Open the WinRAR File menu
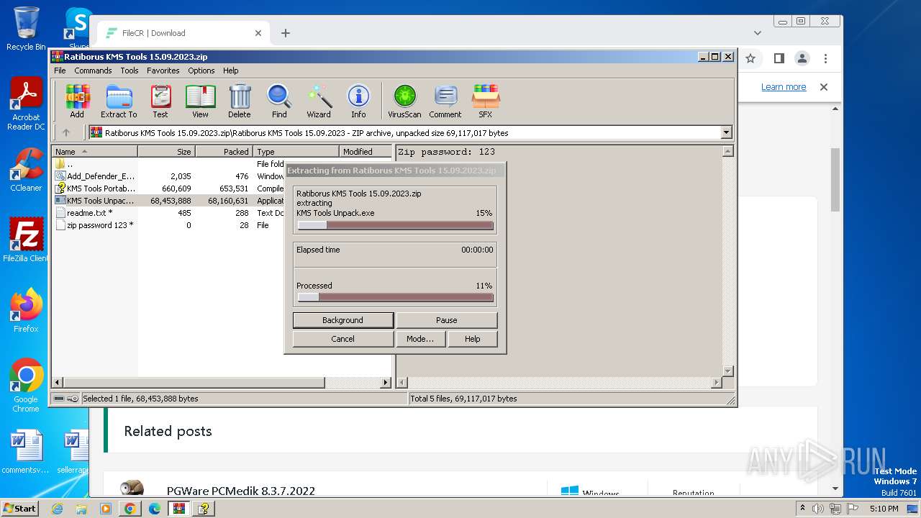The image size is (921, 518). pos(60,71)
